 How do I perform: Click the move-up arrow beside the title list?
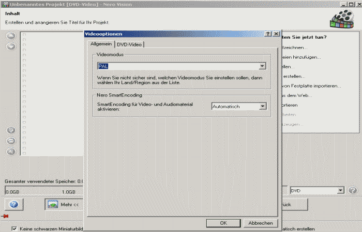[x=11, y=36]
